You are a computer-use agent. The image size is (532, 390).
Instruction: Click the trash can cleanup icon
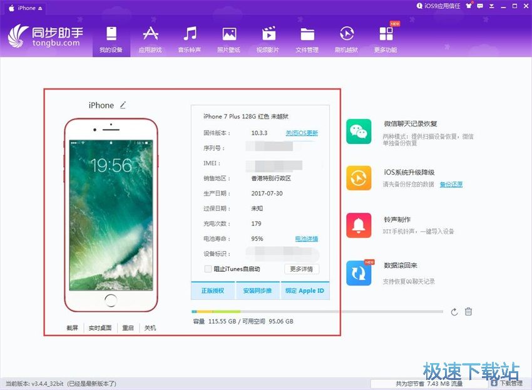pos(468,312)
